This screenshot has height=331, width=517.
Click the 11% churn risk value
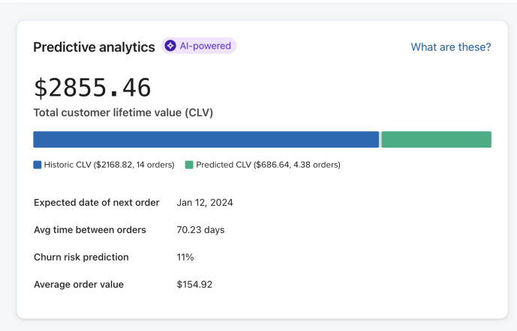point(185,257)
